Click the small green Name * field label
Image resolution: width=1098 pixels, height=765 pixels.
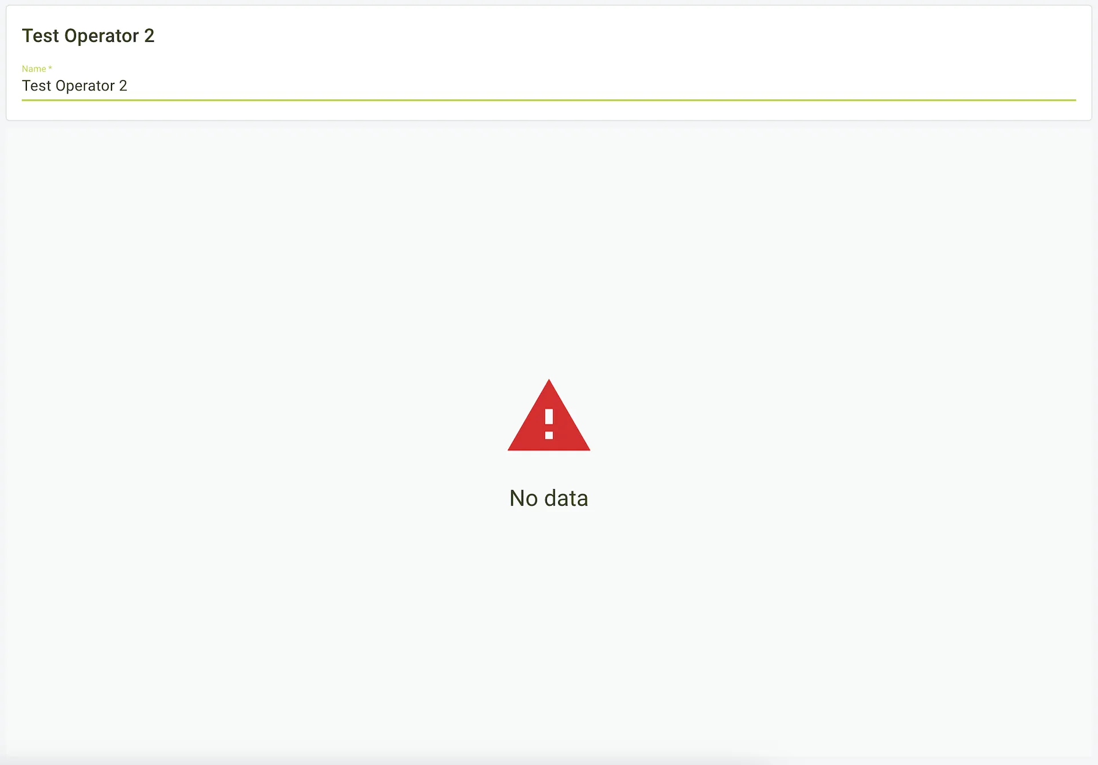(x=37, y=69)
